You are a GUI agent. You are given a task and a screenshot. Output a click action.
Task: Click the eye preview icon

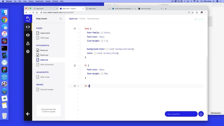click(x=28, y=35)
